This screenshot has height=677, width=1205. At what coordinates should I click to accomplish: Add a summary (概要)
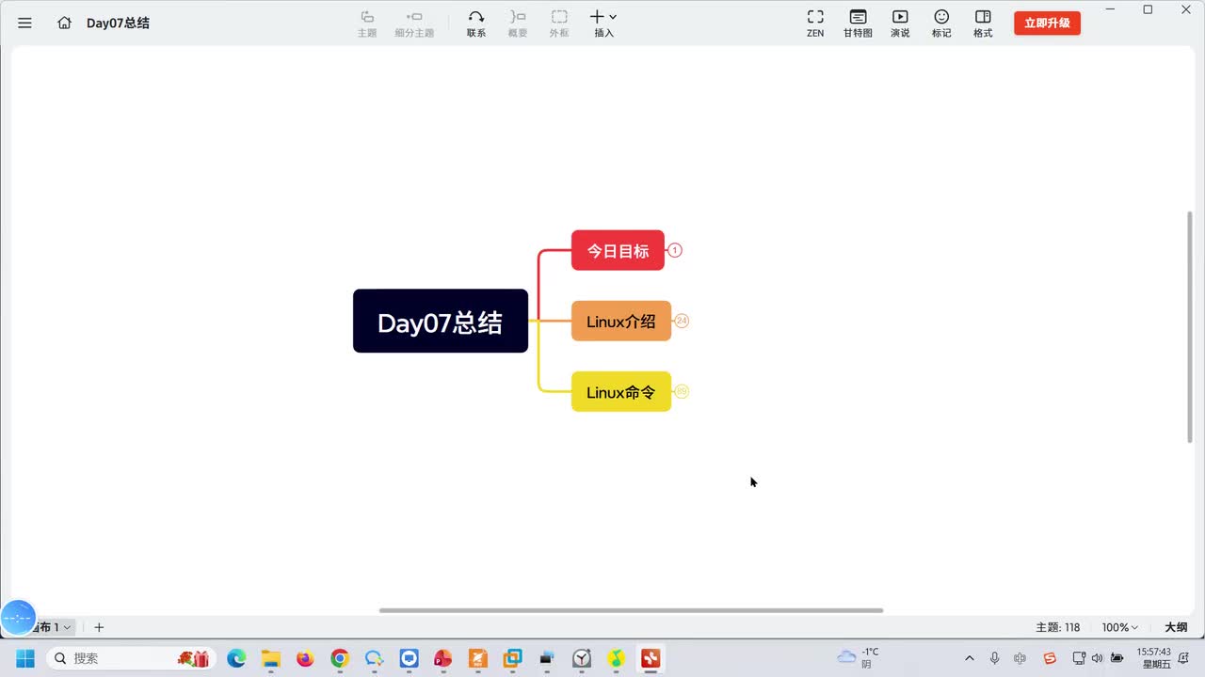pyautogui.click(x=518, y=24)
